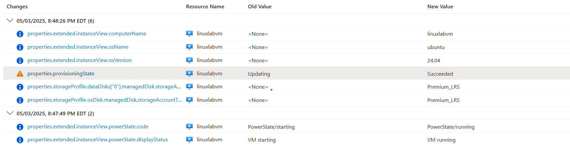The width and height of the screenshot is (570, 146).
Task: Click info icon beside osName property
Action: click(20, 47)
